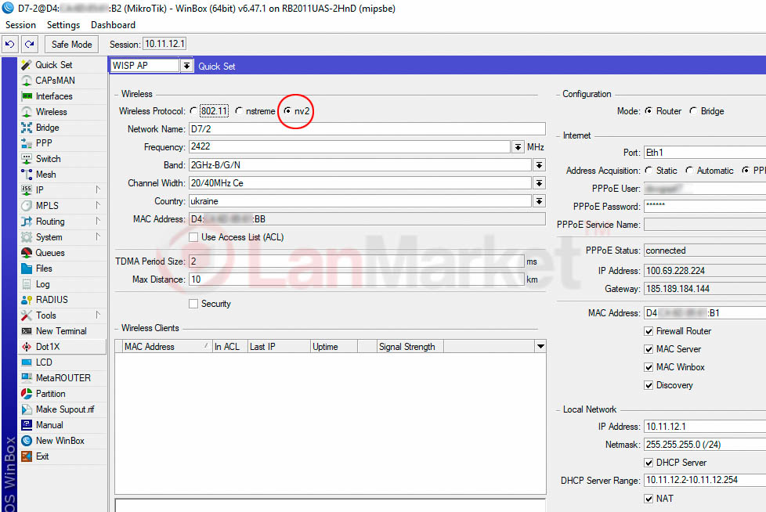Select the 802.11 wireless protocol radio
Image resolution: width=766 pixels, height=512 pixels.
click(x=193, y=111)
